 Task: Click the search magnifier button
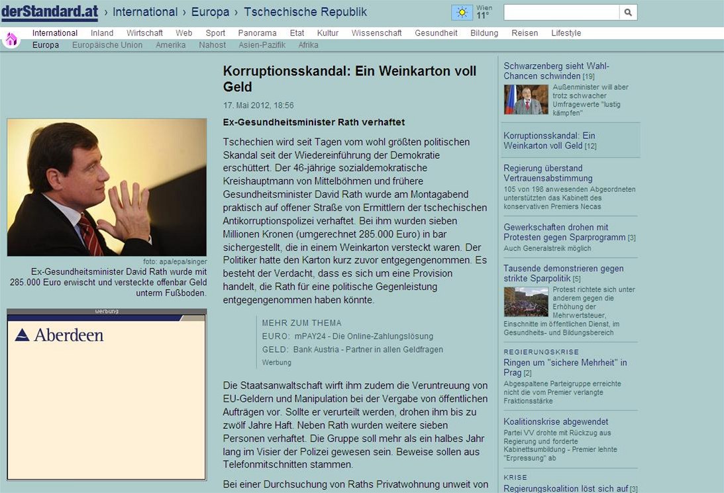click(x=628, y=13)
